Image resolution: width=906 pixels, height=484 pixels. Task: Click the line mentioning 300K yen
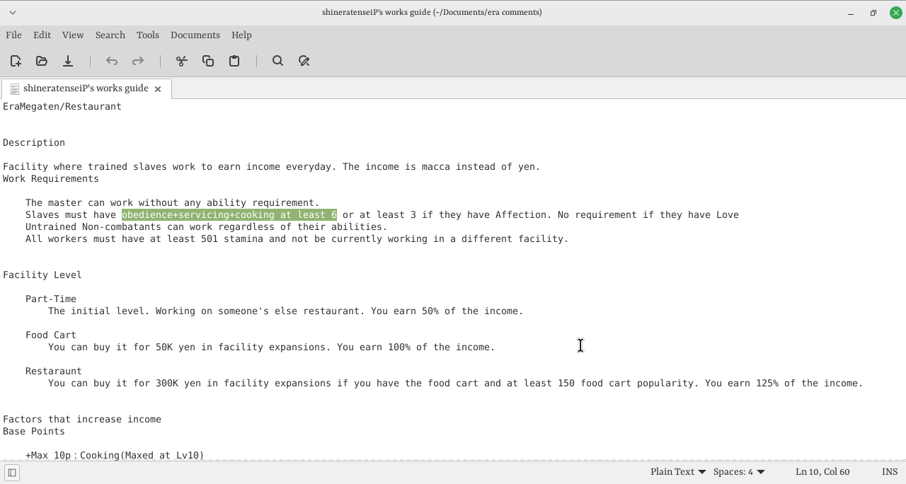tap(456, 383)
